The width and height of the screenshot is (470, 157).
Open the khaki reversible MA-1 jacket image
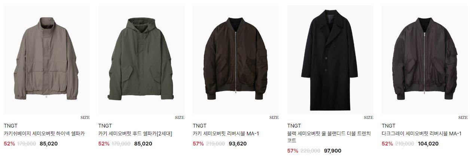point(236,60)
